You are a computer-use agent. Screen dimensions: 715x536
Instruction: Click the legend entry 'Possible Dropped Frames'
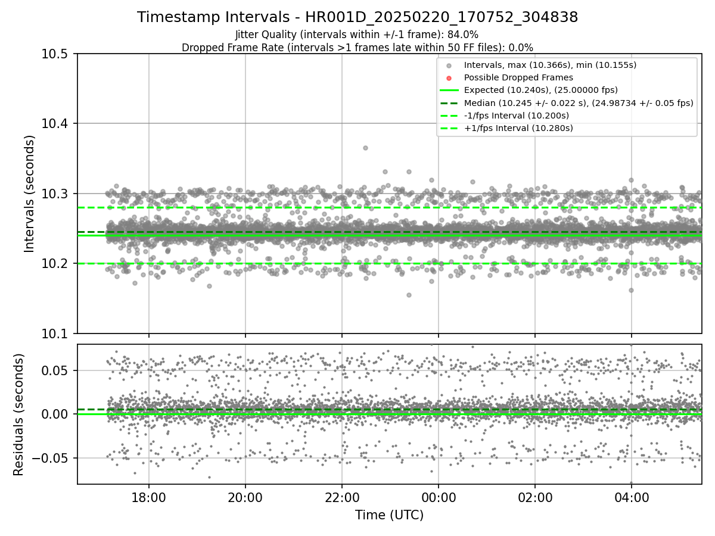point(518,77)
